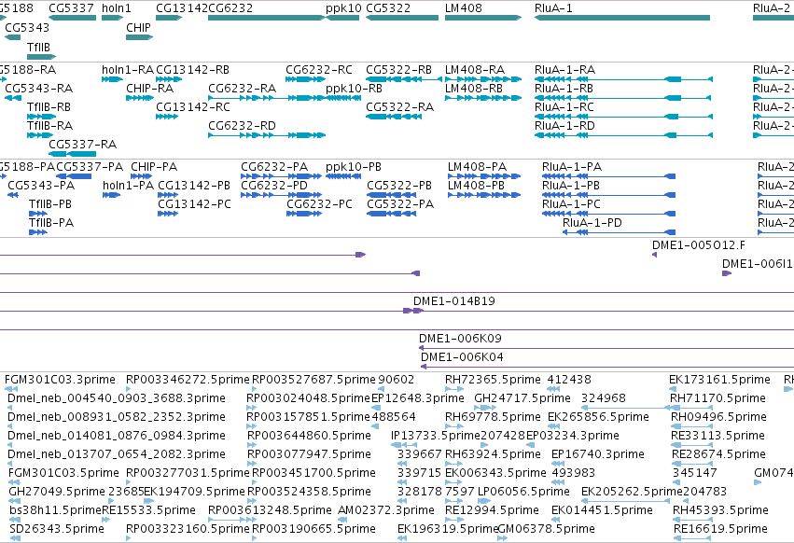The image size is (794, 543).
Task: Click transcript RluA-1-RC
Action: tap(564, 107)
